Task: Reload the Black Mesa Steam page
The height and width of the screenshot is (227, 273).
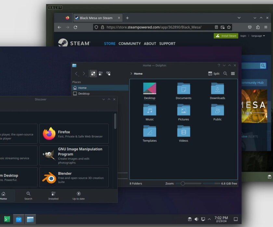Action: coord(75,27)
